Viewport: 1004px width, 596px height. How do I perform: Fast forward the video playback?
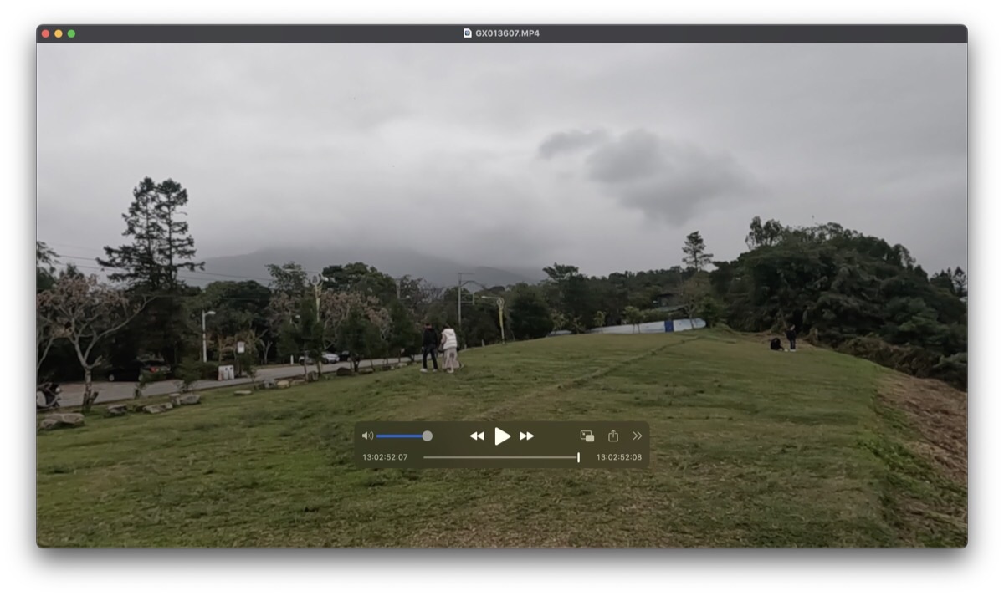pyautogui.click(x=526, y=436)
